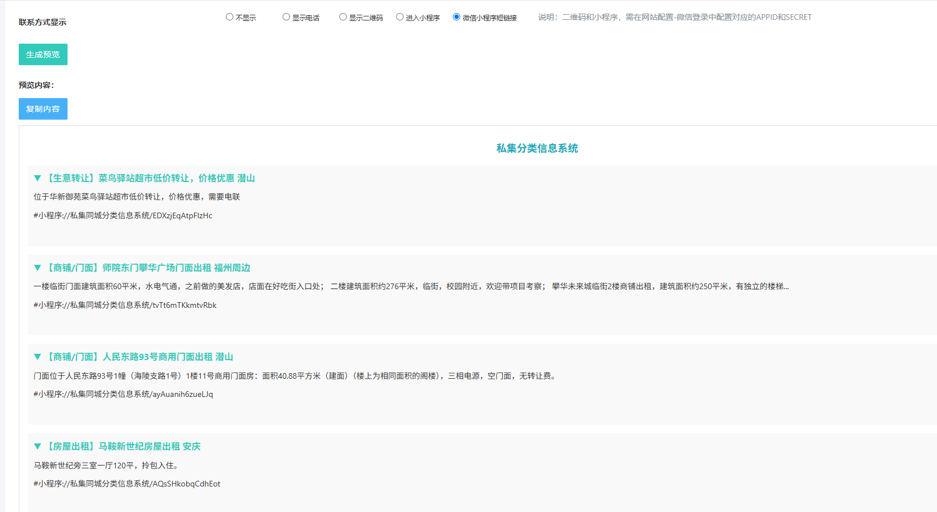The image size is (937, 512).
Task: Choose the 显示二维码 radio option
Action: click(x=343, y=17)
